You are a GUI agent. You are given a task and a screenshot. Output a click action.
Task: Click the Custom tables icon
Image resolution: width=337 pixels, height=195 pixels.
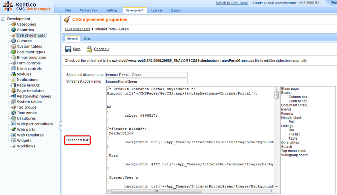(13, 46)
